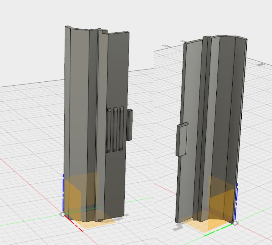Screen dimensions: 272x245
Task: Click the protruding side tab on left model
Action: click(x=130, y=125)
